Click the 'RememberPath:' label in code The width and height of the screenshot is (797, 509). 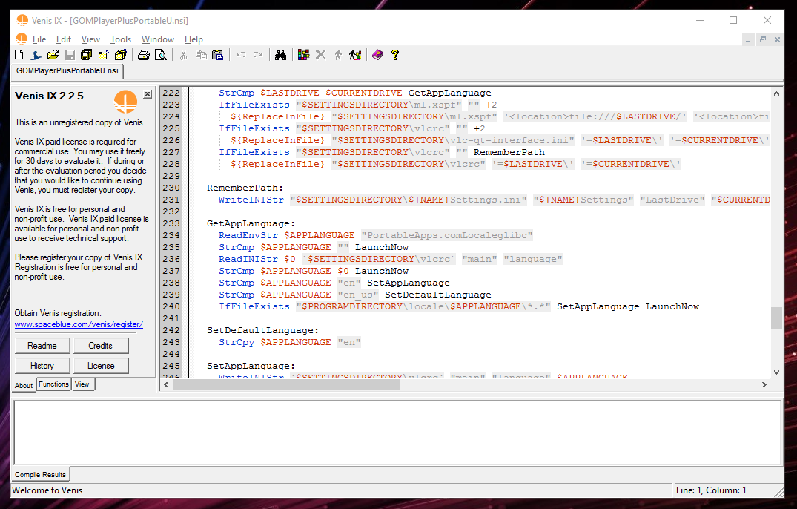245,188
